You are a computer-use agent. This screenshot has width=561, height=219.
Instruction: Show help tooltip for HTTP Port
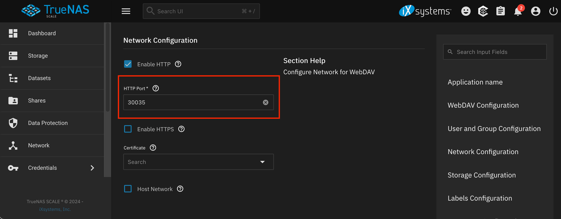(156, 88)
